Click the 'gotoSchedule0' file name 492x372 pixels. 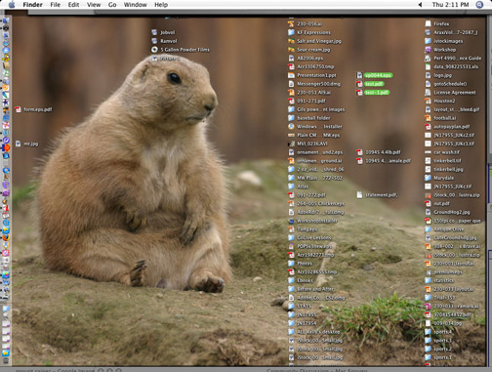coord(450,84)
